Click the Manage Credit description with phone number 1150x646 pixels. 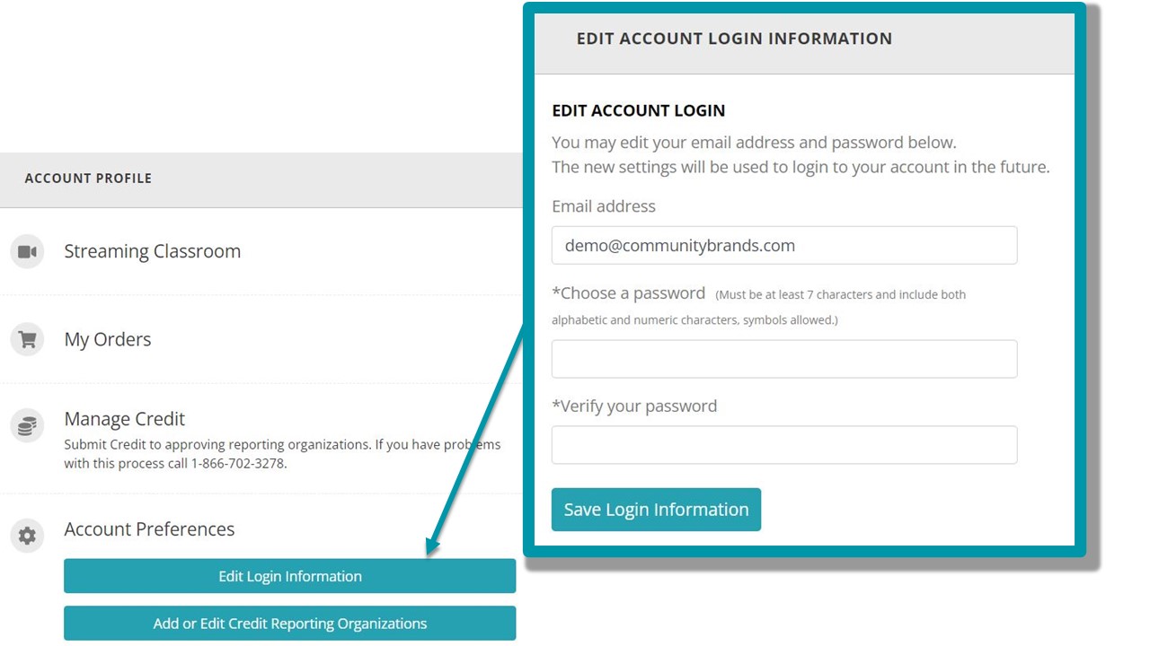point(282,454)
